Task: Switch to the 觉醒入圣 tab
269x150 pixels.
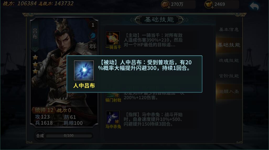Action: point(229,92)
